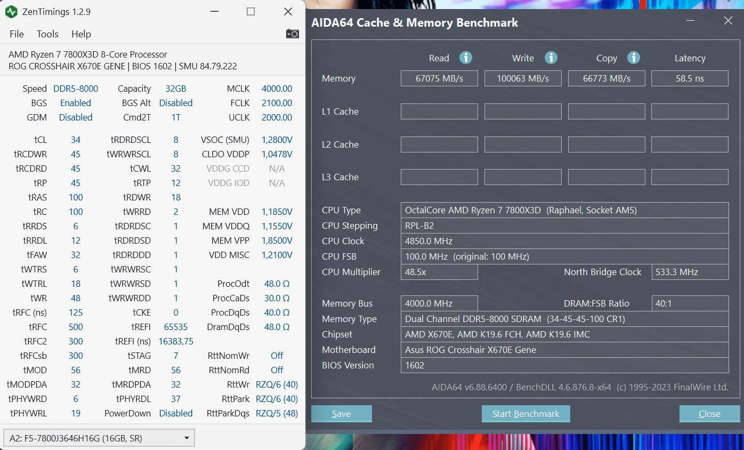Click the UCLK 2000.00 value
This screenshot has width=744, height=450.
click(x=277, y=117)
